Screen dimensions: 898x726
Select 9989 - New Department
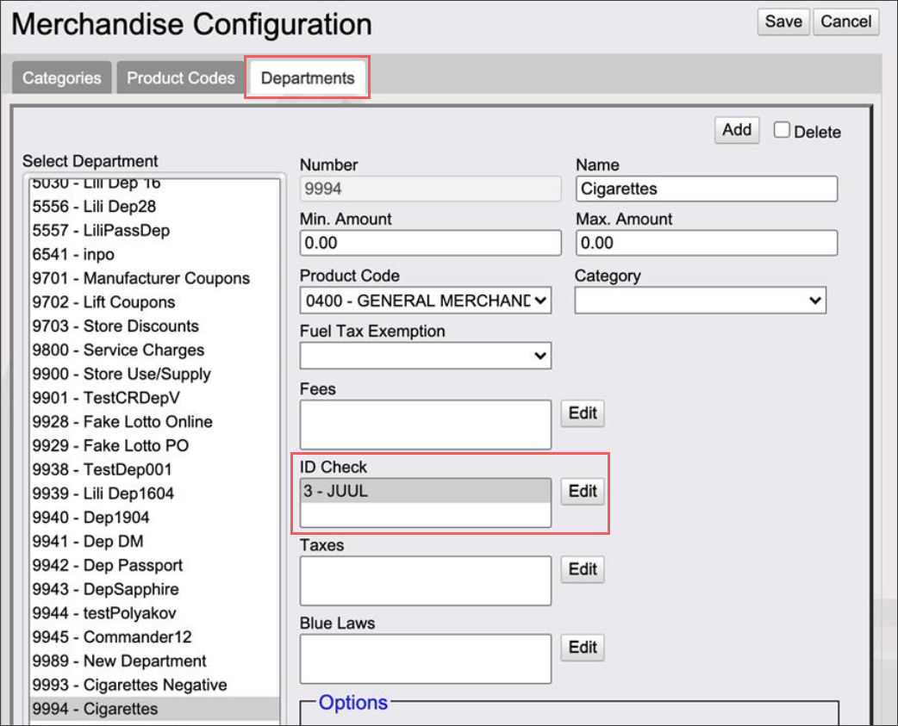(x=154, y=661)
